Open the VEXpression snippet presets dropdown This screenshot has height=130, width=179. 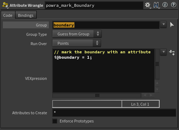click(x=164, y=52)
